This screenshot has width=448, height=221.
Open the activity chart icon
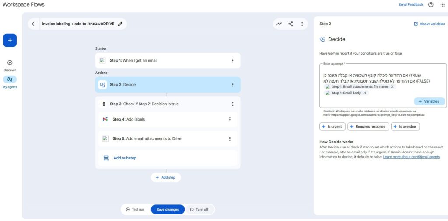[279, 24]
